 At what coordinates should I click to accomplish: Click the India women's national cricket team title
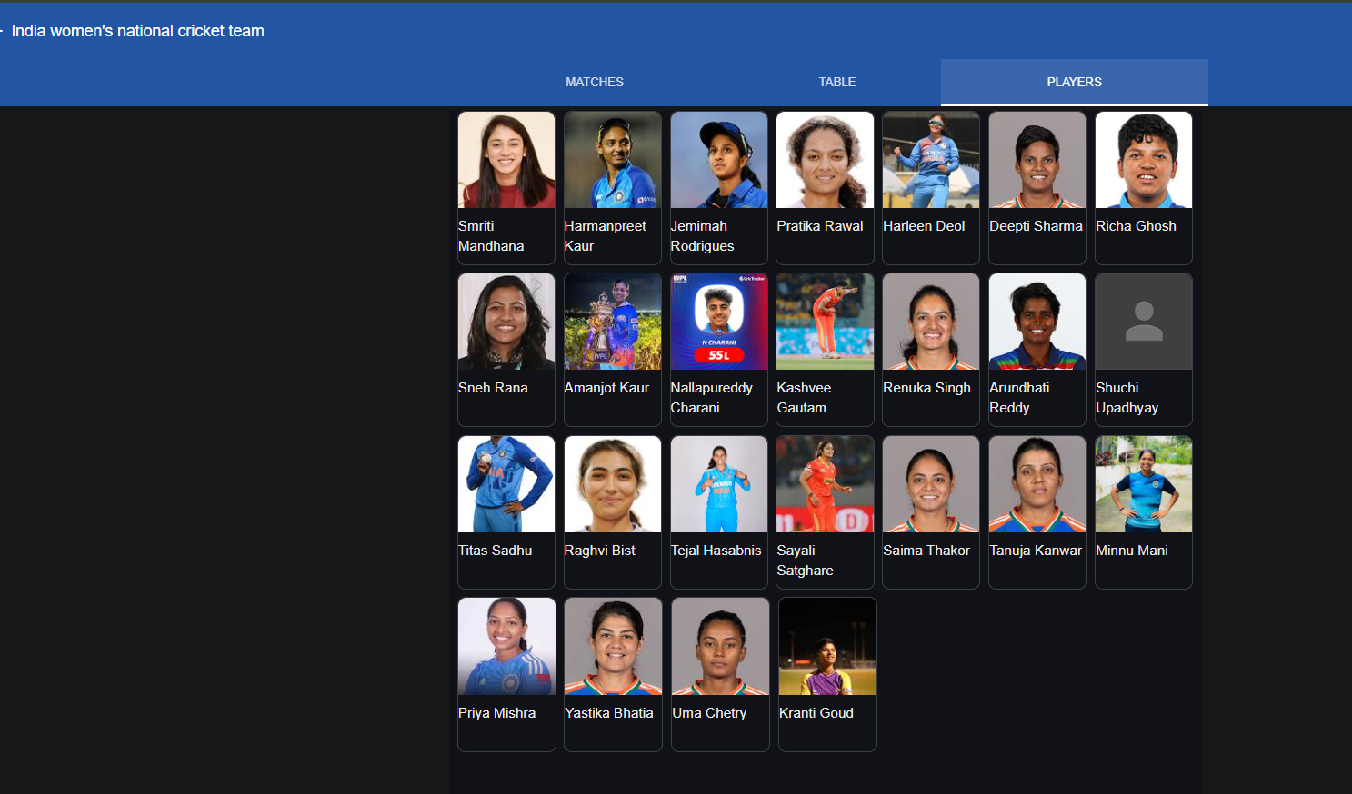[x=137, y=31]
